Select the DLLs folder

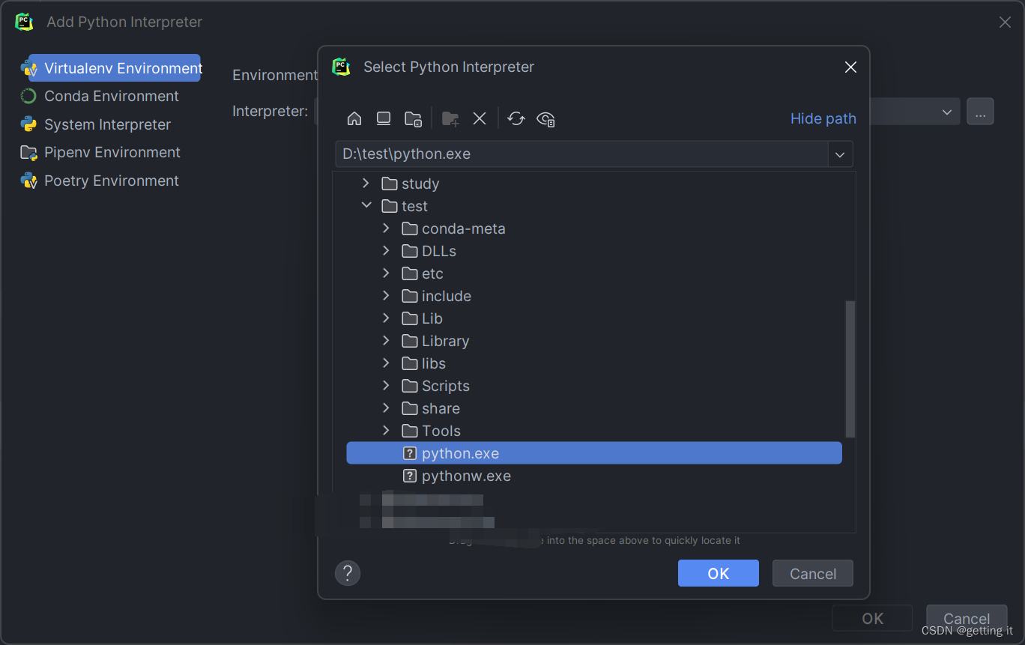coord(439,251)
